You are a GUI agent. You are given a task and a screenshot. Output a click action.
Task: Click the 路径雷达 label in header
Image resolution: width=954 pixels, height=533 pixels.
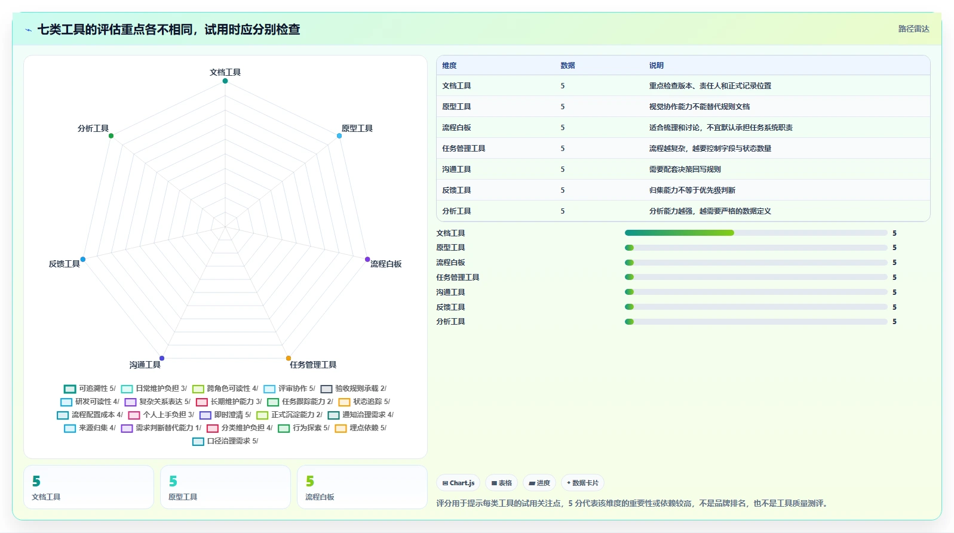point(914,29)
